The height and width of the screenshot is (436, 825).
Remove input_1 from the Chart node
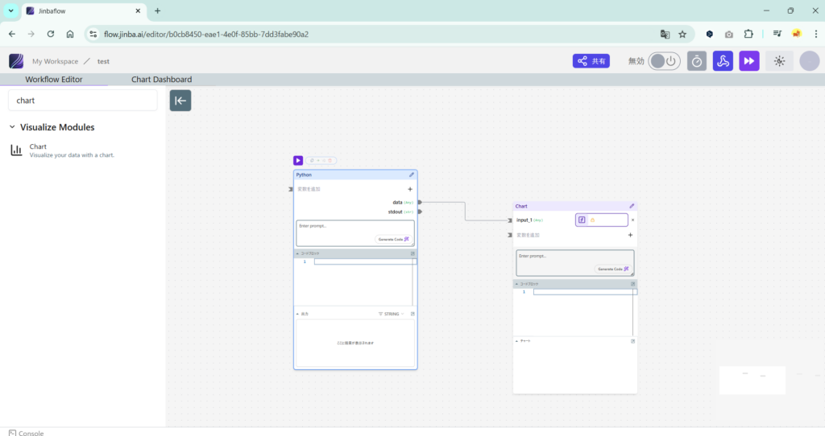[632, 220]
